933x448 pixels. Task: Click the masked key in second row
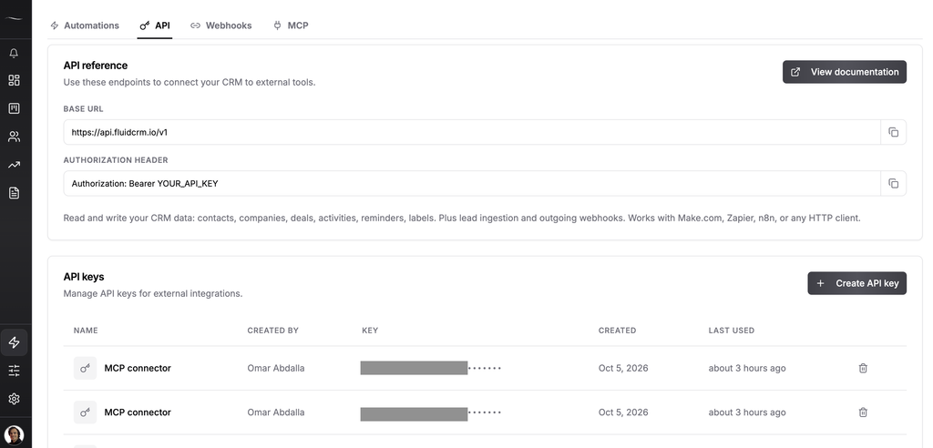tap(431, 412)
